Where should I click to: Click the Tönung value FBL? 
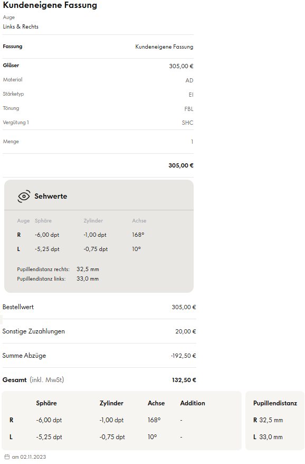click(189, 109)
